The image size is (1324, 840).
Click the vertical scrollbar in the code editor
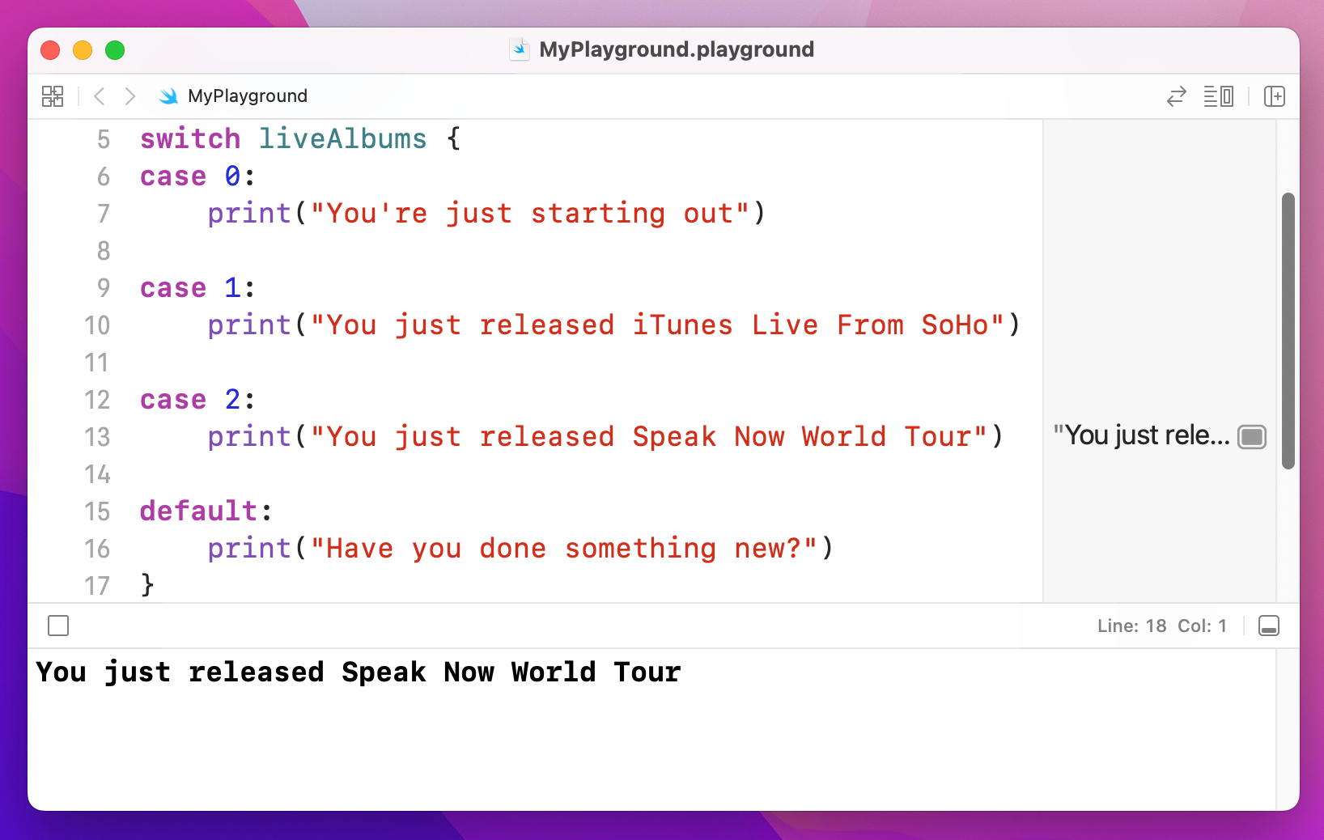coord(1288,330)
